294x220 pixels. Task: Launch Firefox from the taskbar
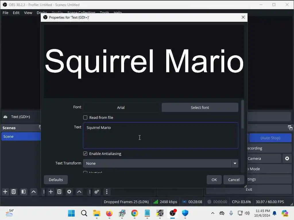[x=109, y=213]
